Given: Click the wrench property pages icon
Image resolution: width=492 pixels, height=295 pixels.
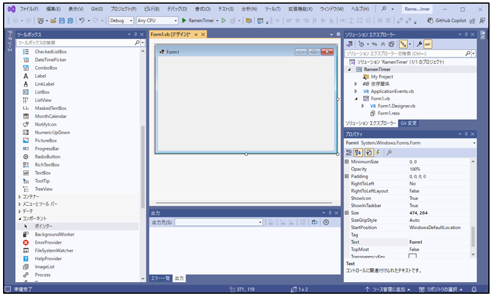Looking at the screenshot, I should 389,152.
